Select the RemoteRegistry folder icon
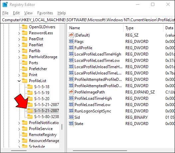The width and height of the screenshot is (175, 153). coord(25,135)
